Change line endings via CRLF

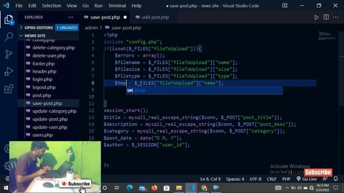point(271,179)
